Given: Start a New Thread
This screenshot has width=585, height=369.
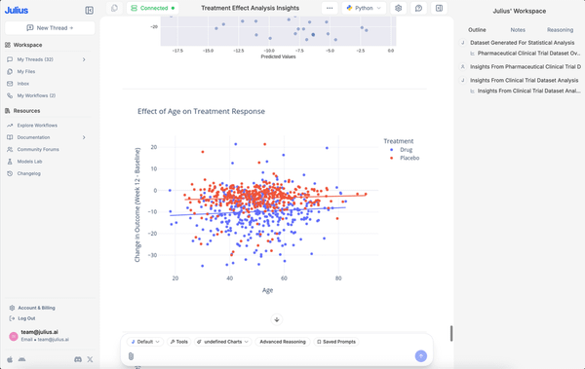Looking at the screenshot, I should 50,28.
